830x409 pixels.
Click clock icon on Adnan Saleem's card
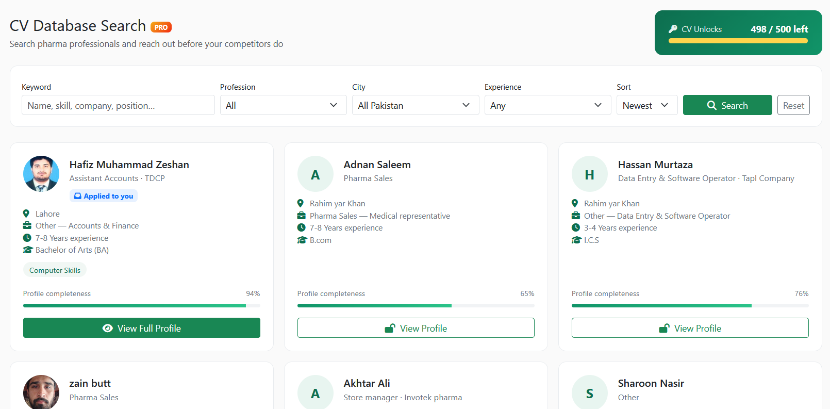302,227
